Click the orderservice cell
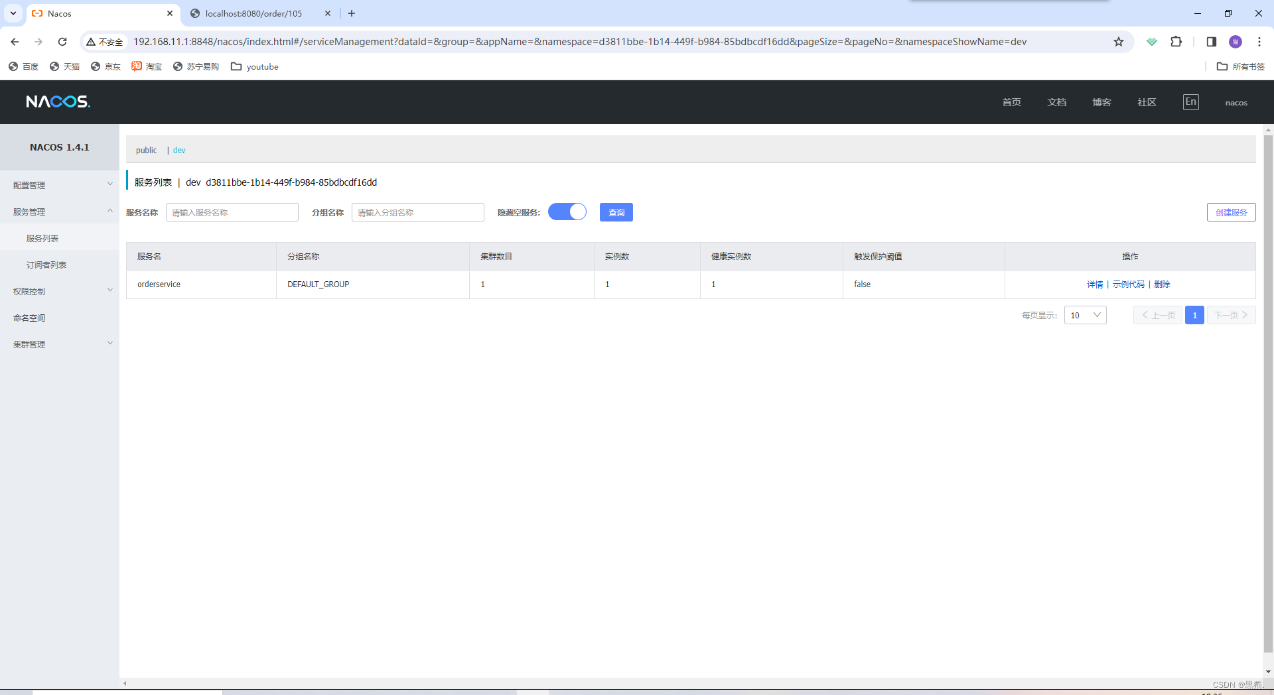 click(x=201, y=284)
